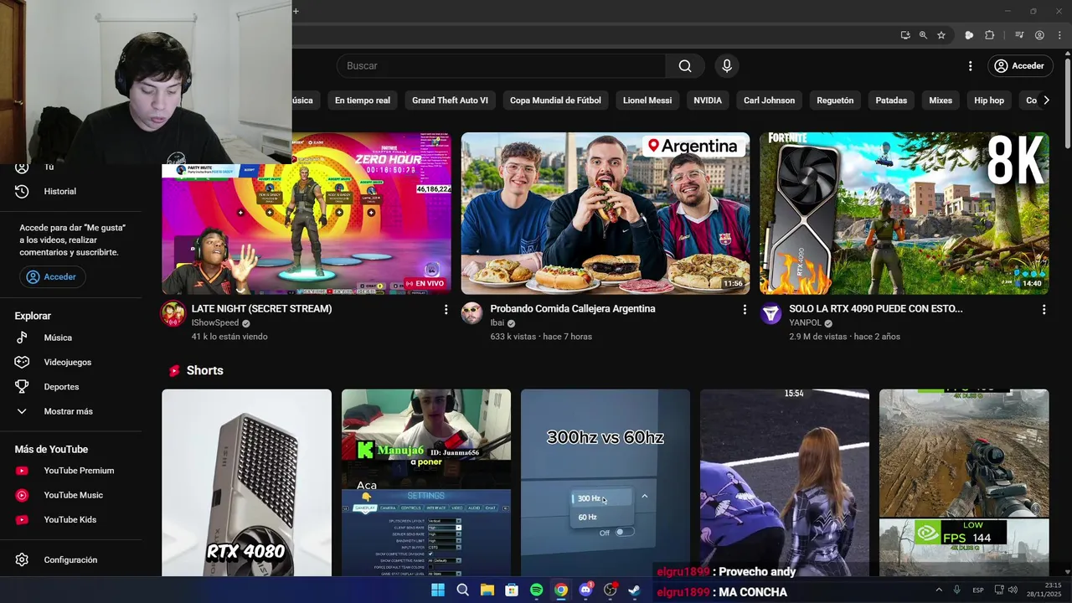
Task: Select the Lionel Messi chip
Action: click(647, 100)
